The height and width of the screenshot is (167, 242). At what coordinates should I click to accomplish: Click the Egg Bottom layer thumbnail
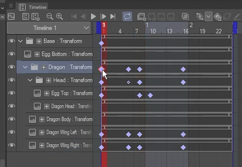(28, 54)
